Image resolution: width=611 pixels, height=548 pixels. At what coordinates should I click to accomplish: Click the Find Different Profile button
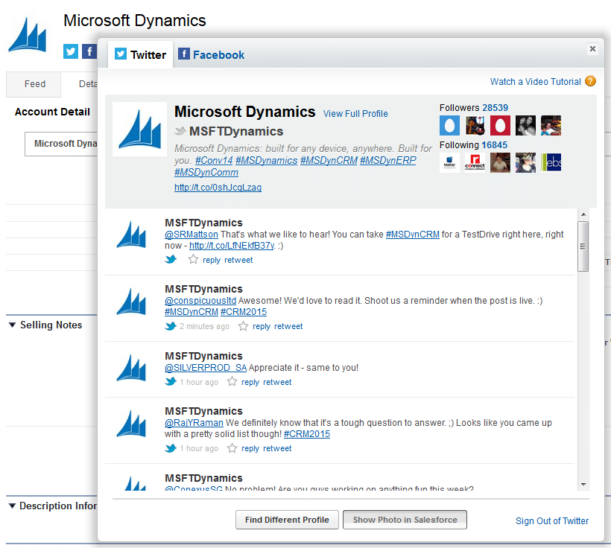[x=287, y=520]
